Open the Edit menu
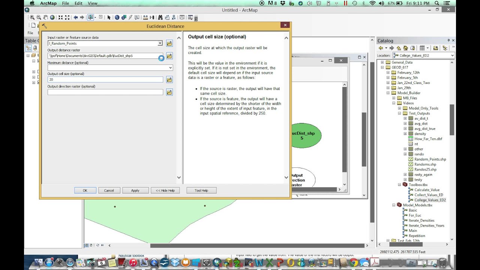 [x=78, y=3]
